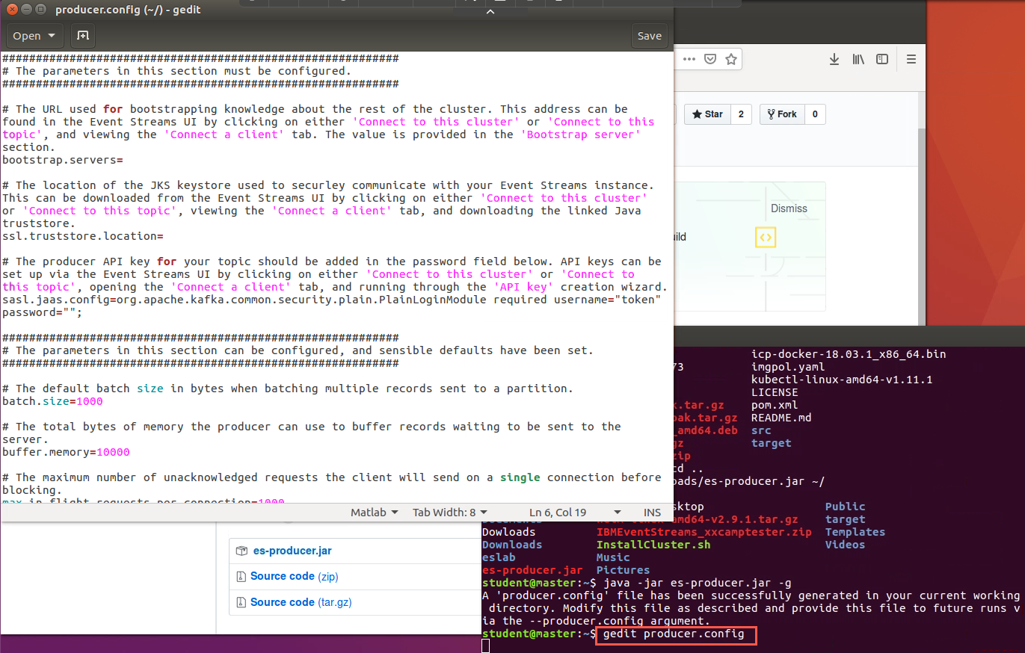This screenshot has height=653, width=1025.
Task: Open the Firefox Downloads arrow icon
Action: click(x=834, y=59)
